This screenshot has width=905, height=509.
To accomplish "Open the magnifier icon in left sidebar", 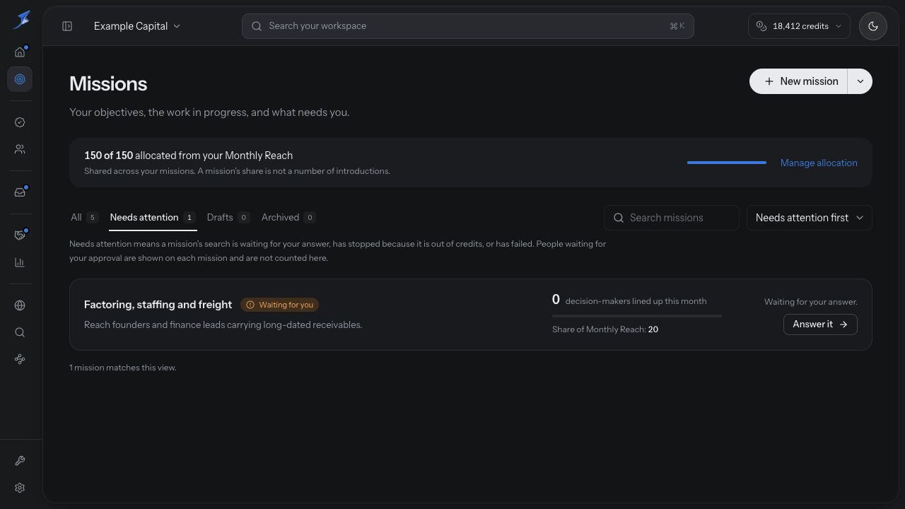I will [x=20, y=332].
